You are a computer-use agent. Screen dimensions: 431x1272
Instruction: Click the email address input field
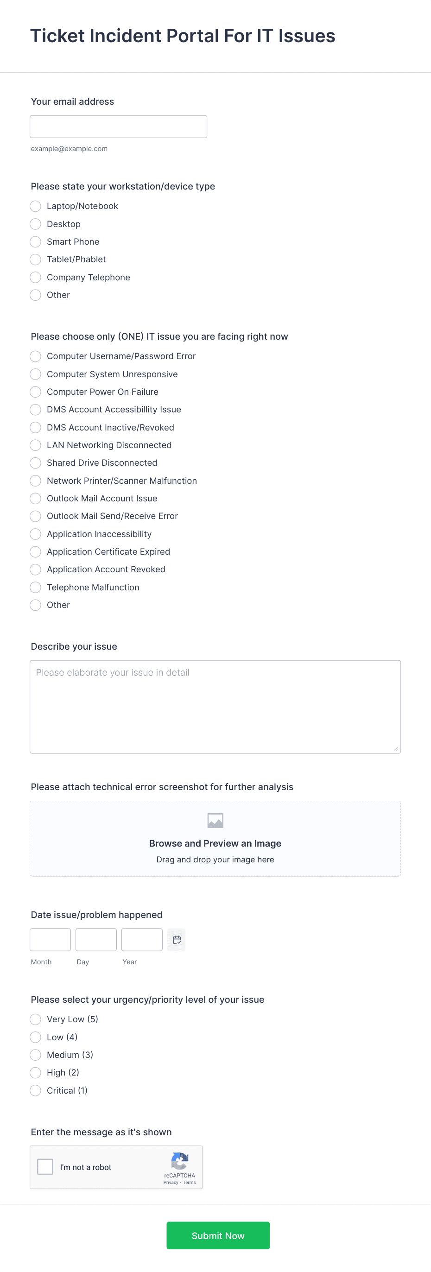[119, 127]
